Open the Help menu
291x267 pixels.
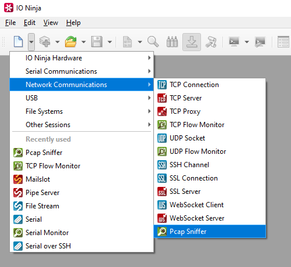pyautogui.click(x=73, y=23)
